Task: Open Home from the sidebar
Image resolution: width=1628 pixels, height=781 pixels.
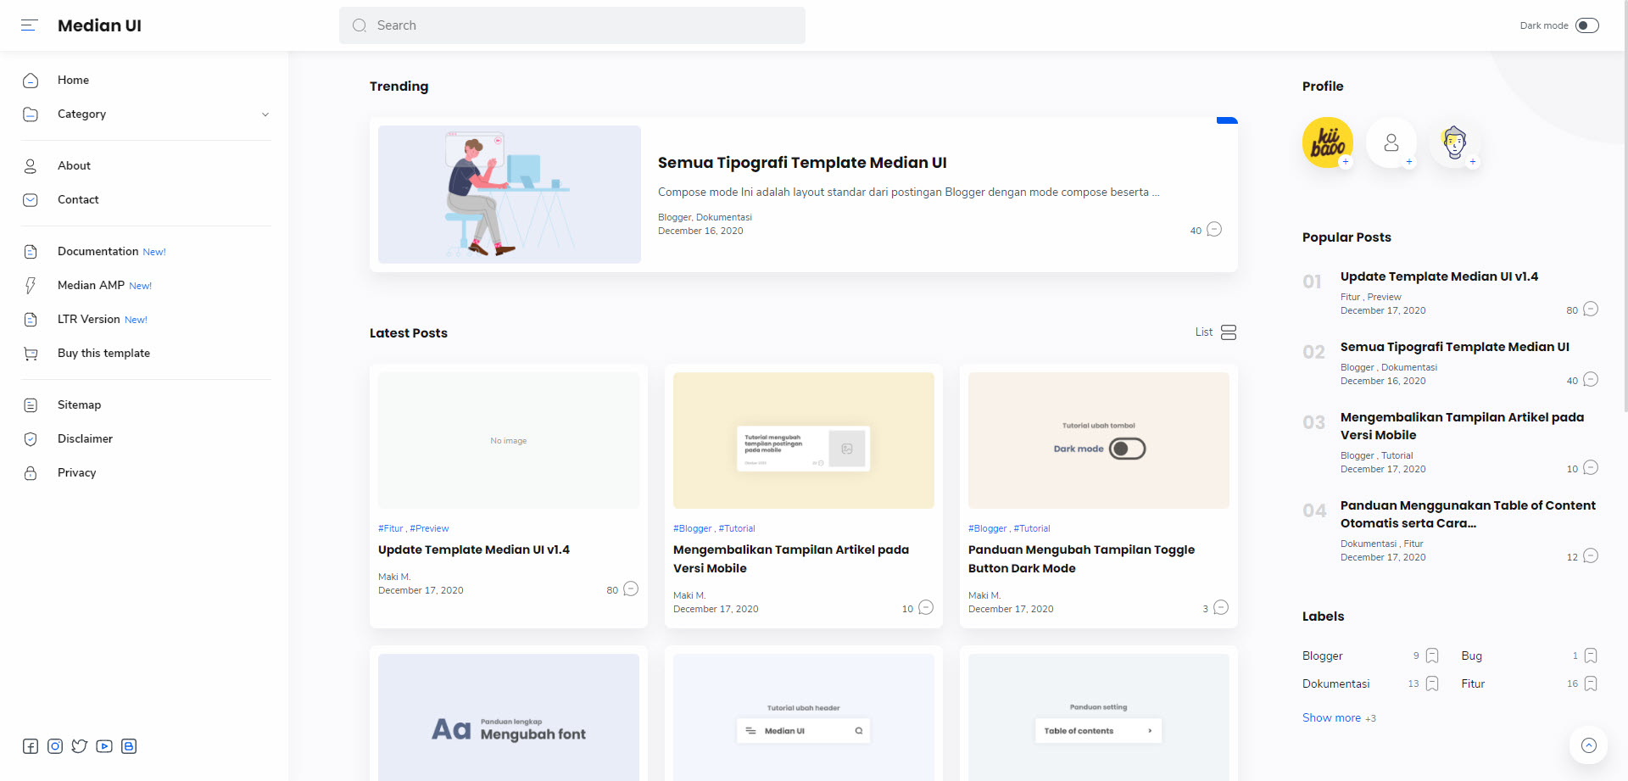Action: point(73,80)
